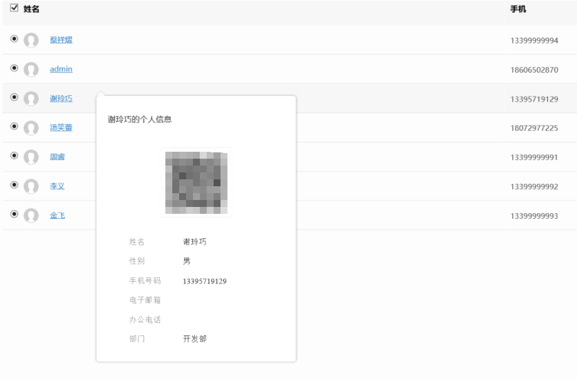Toggle the select-all checkbox beside 姓名 header
This screenshot has height=380, width=577.
tap(14, 8)
